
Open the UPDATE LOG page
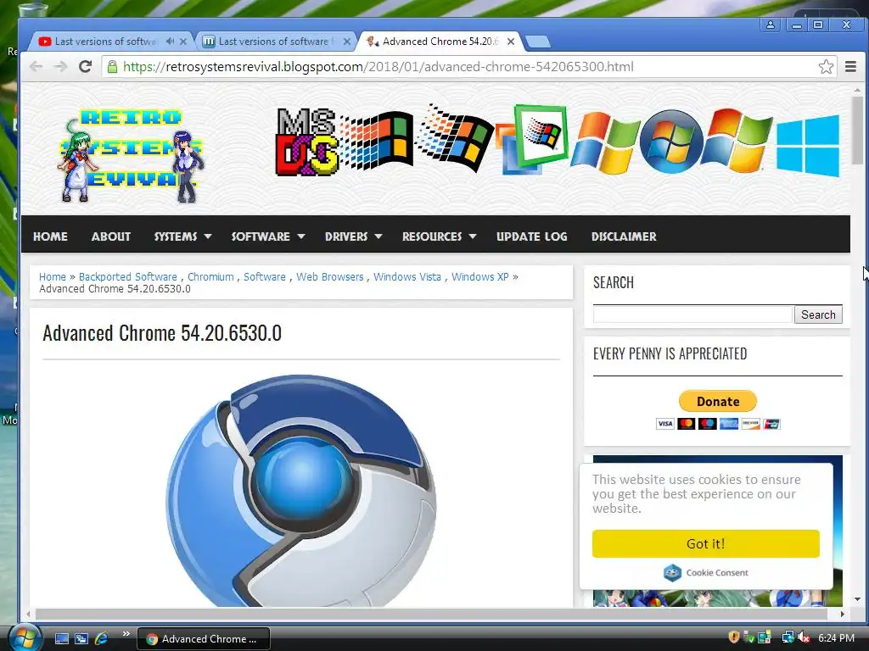(x=532, y=236)
